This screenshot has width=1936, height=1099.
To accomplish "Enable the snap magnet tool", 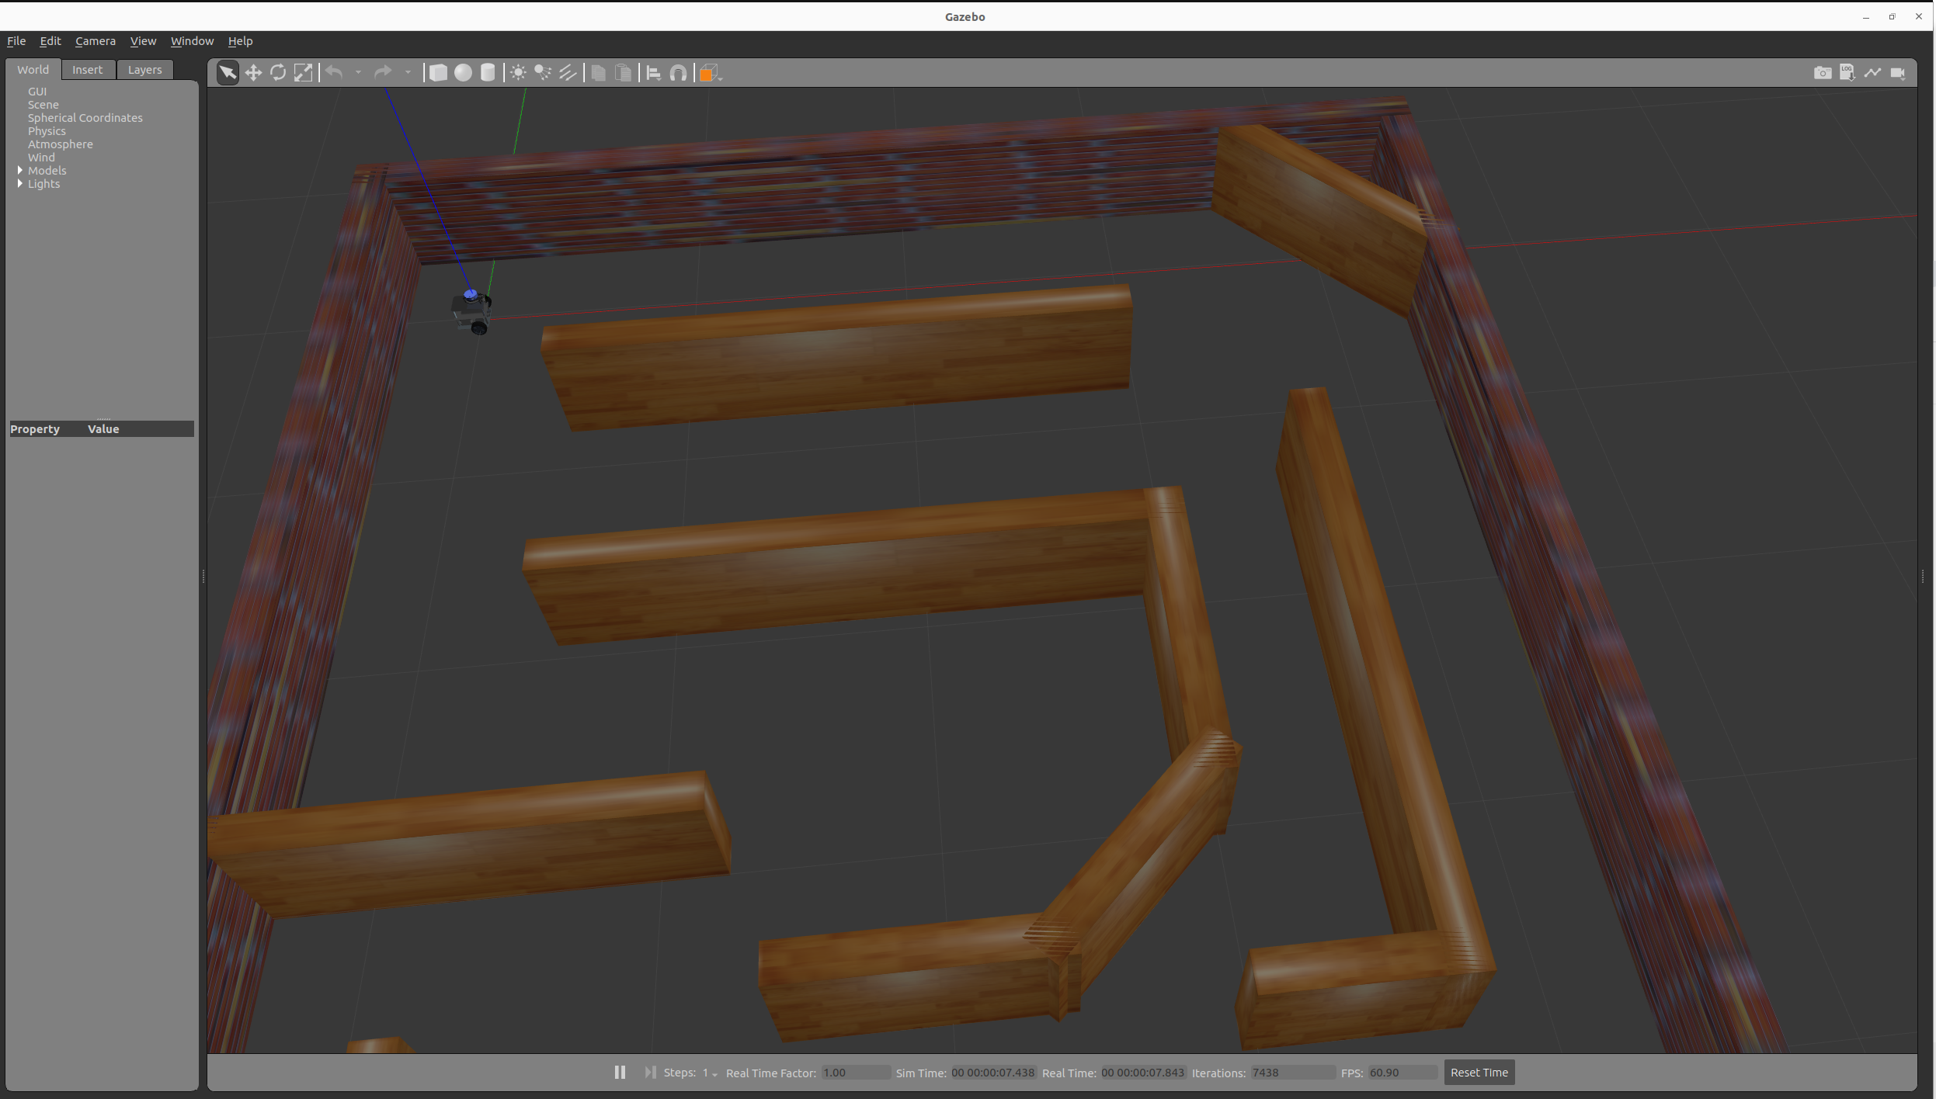I will click(678, 73).
